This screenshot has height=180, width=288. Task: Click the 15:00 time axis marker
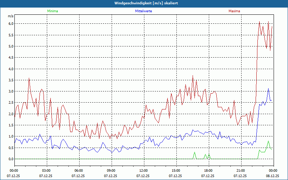176,171
